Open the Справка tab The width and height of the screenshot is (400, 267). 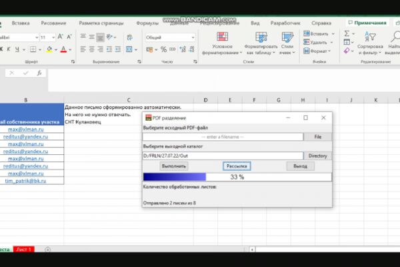point(321,23)
